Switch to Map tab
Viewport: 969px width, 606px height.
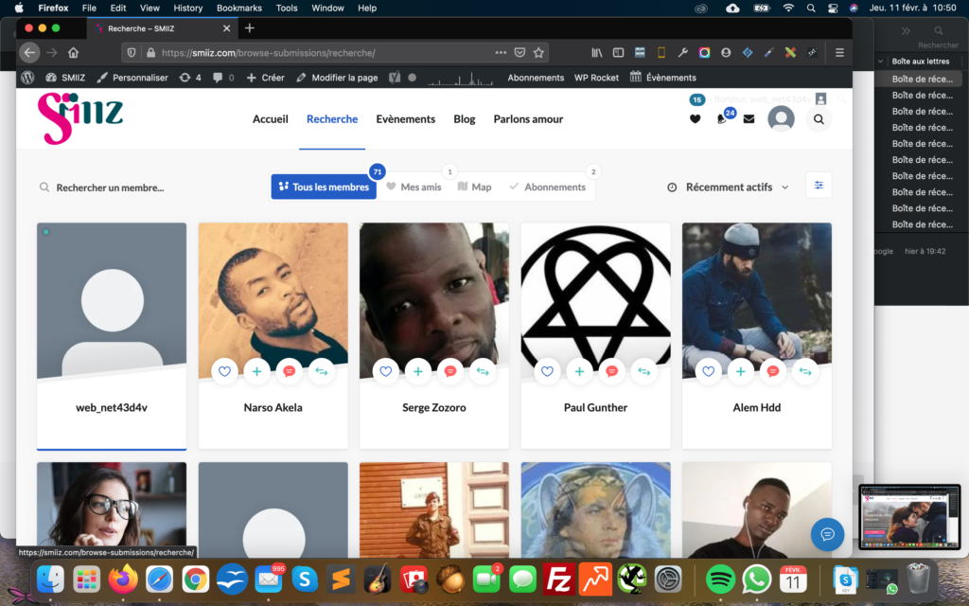click(x=475, y=187)
